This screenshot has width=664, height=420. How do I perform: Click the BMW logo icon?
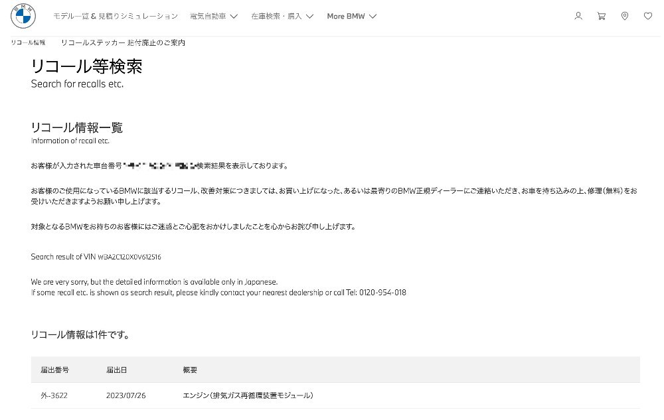[x=23, y=16]
